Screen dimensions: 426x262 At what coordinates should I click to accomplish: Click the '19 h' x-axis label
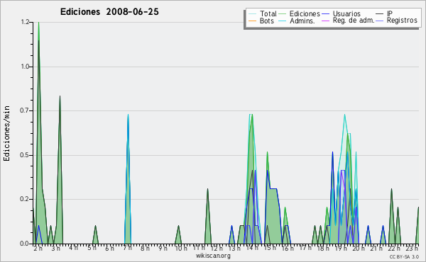pos(341,249)
